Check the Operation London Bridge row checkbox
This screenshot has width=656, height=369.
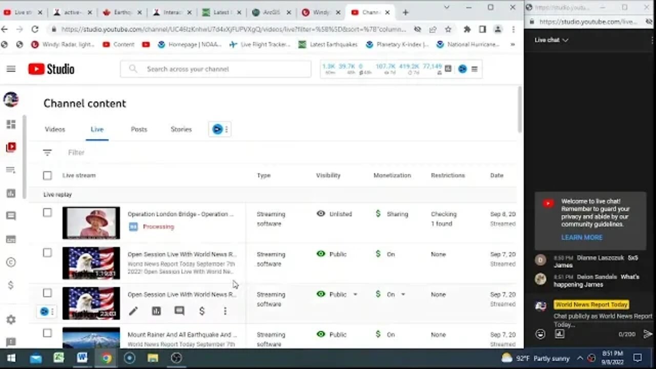[47, 213]
